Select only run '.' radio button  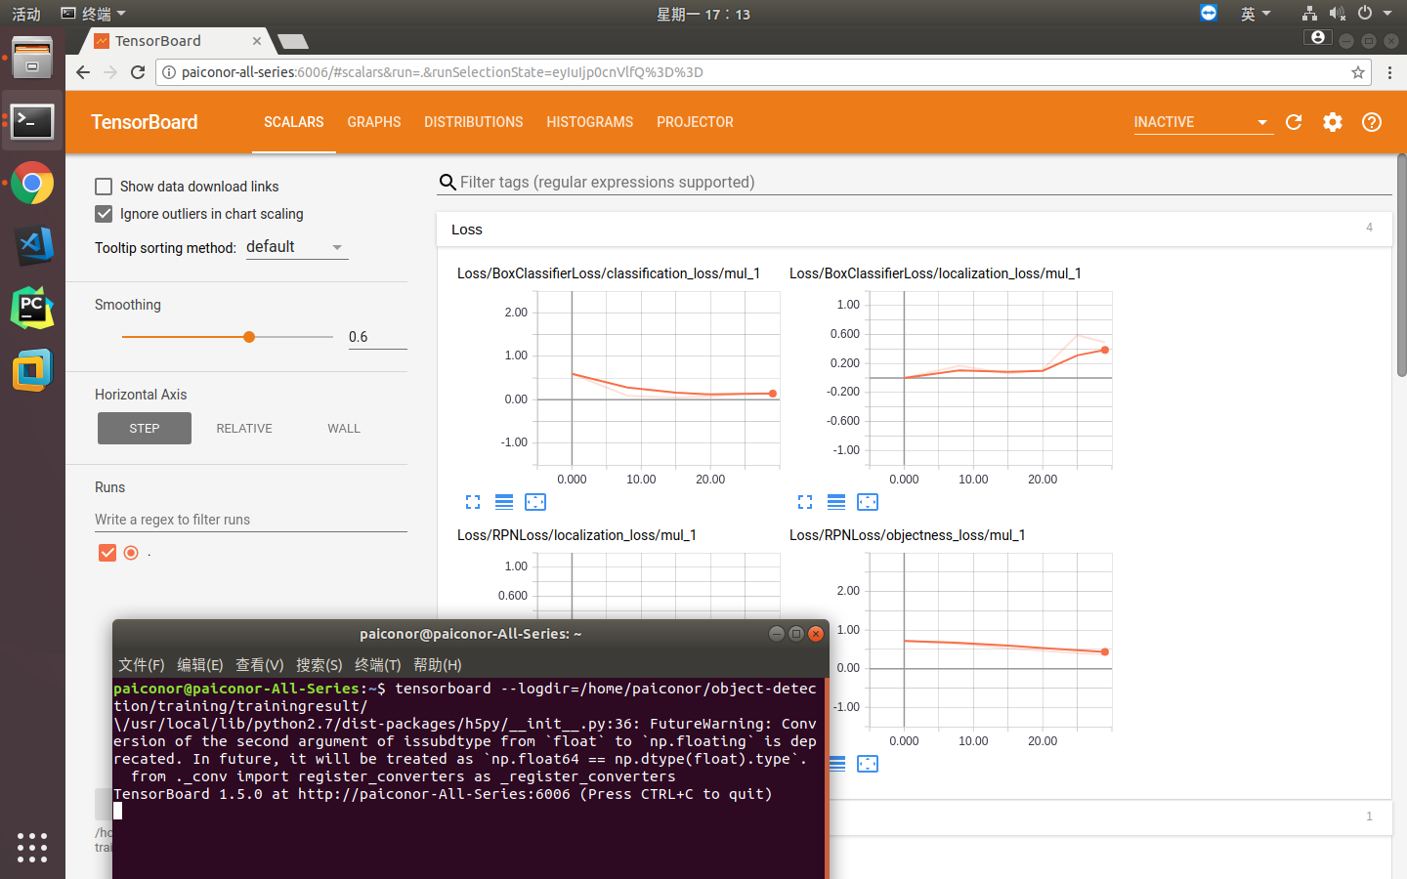[x=131, y=553]
